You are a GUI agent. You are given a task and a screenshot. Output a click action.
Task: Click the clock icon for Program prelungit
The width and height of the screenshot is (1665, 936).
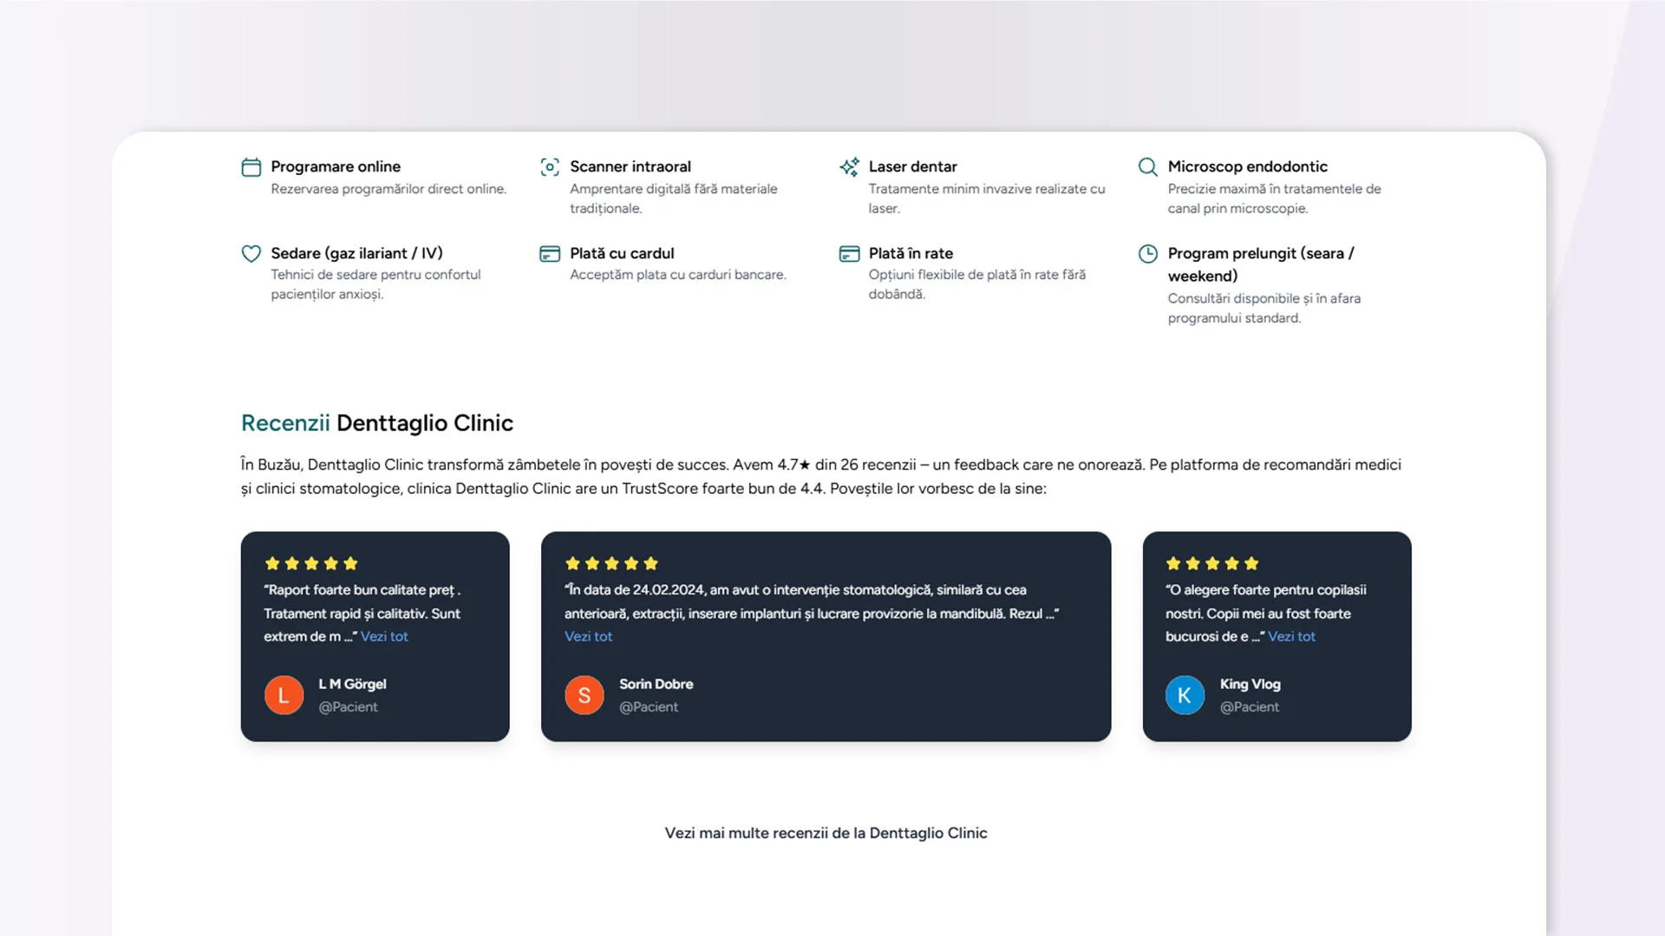click(1147, 254)
